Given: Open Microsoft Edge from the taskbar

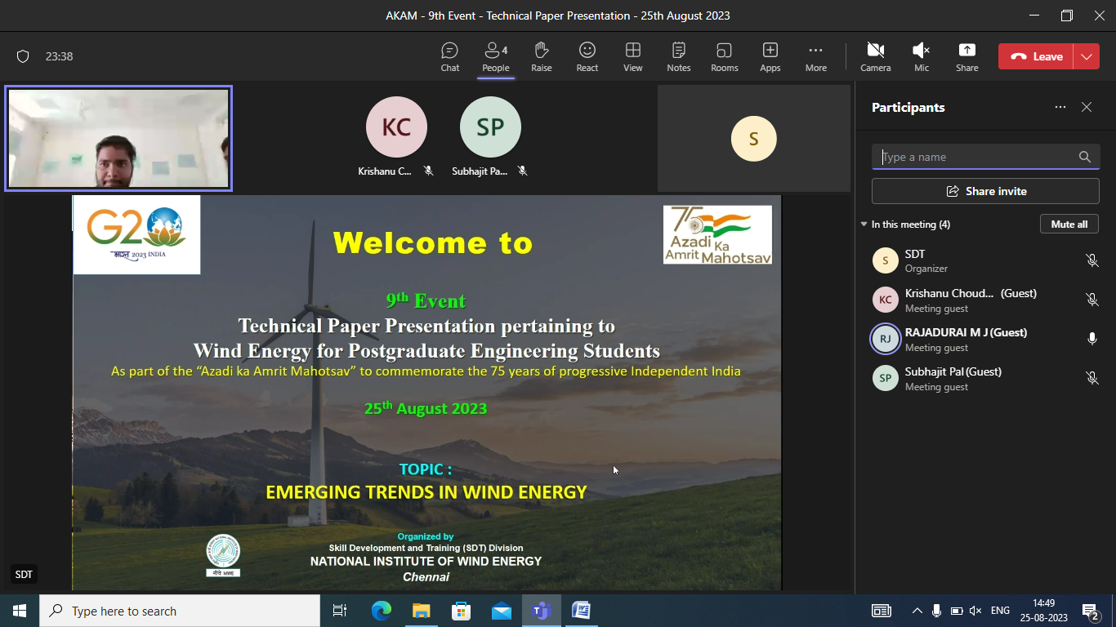Looking at the screenshot, I should coord(382,611).
